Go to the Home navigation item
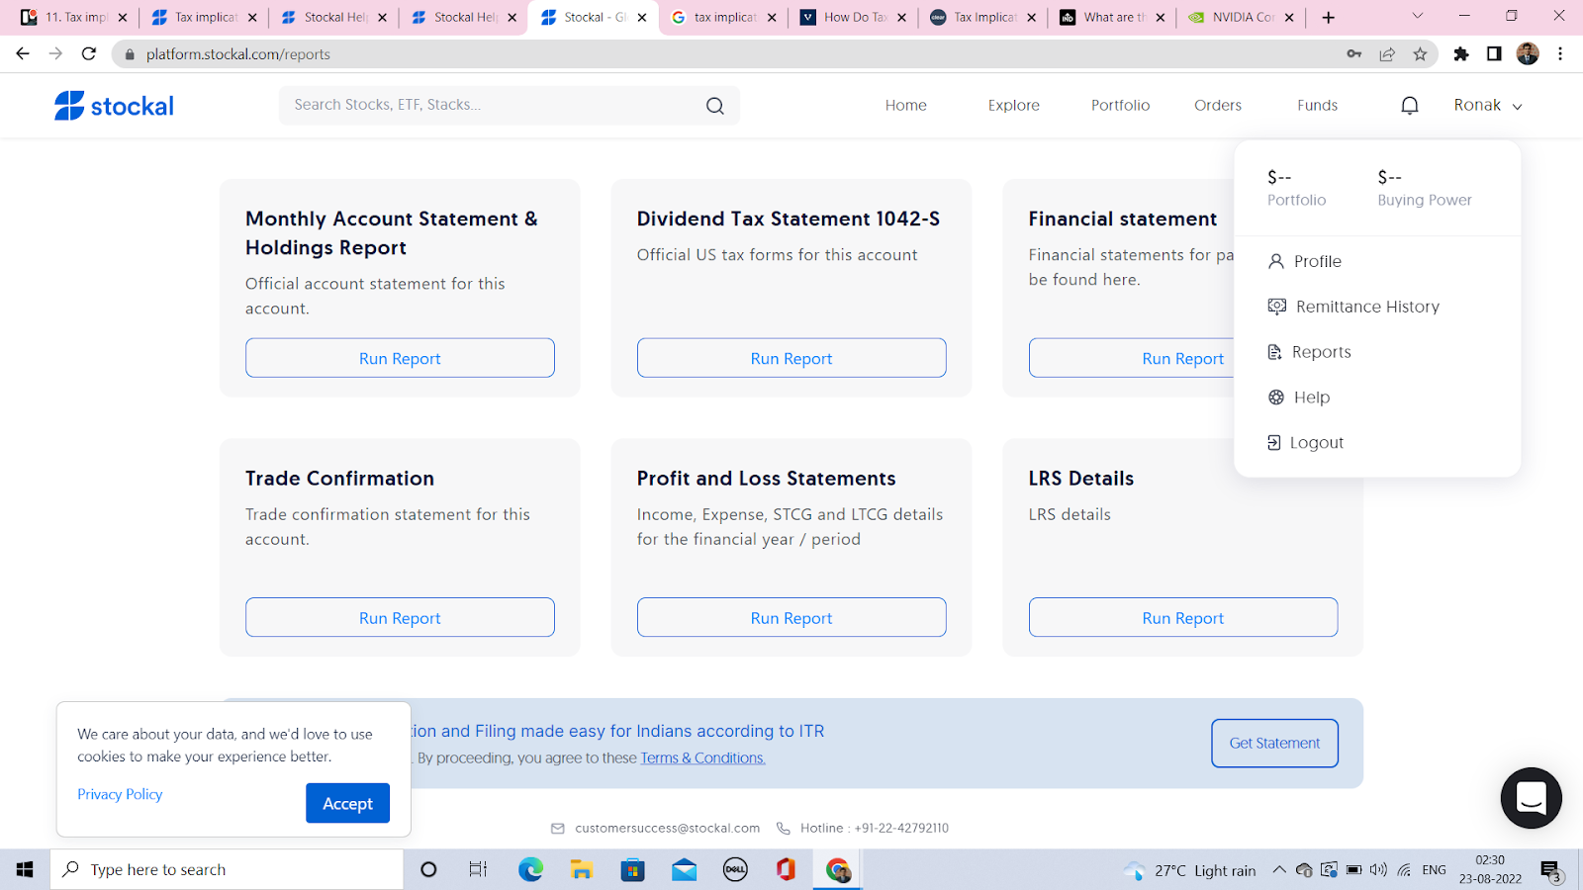Screen dimensions: 1583x890 [x=906, y=105]
